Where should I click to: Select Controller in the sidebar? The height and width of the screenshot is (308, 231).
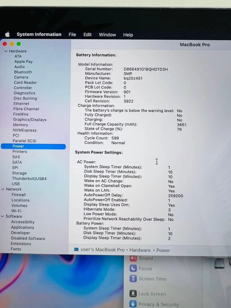pyautogui.click(x=23, y=88)
